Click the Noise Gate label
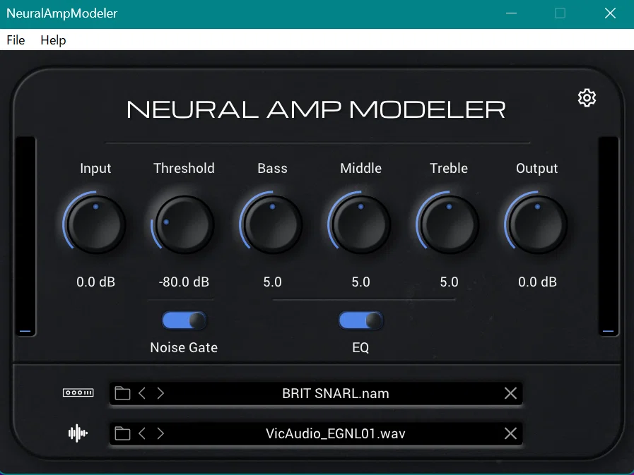This screenshot has width=634, height=475. click(x=184, y=347)
